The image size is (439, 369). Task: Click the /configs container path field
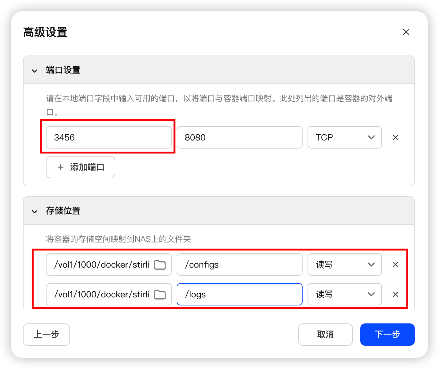239,265
